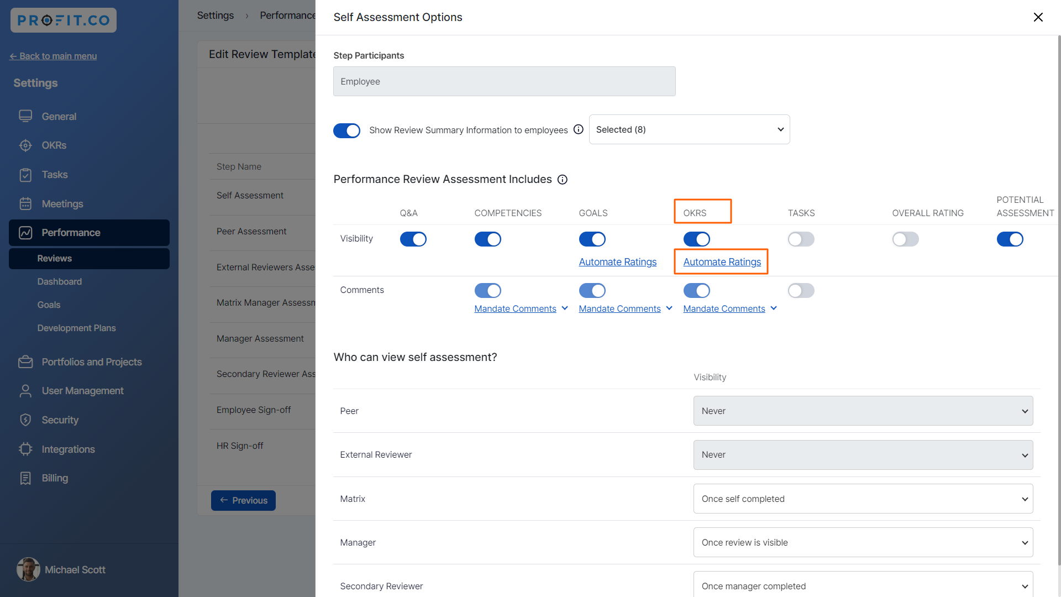The image size is (1061, 597).
Task: Select Development Plans sidebar item
Action: point(76,328)
